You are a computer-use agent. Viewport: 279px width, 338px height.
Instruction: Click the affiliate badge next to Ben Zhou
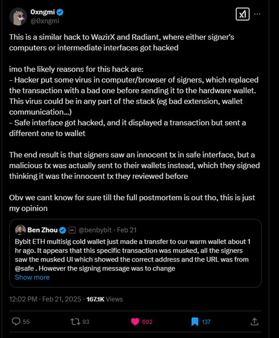click(x=72, y=230)
